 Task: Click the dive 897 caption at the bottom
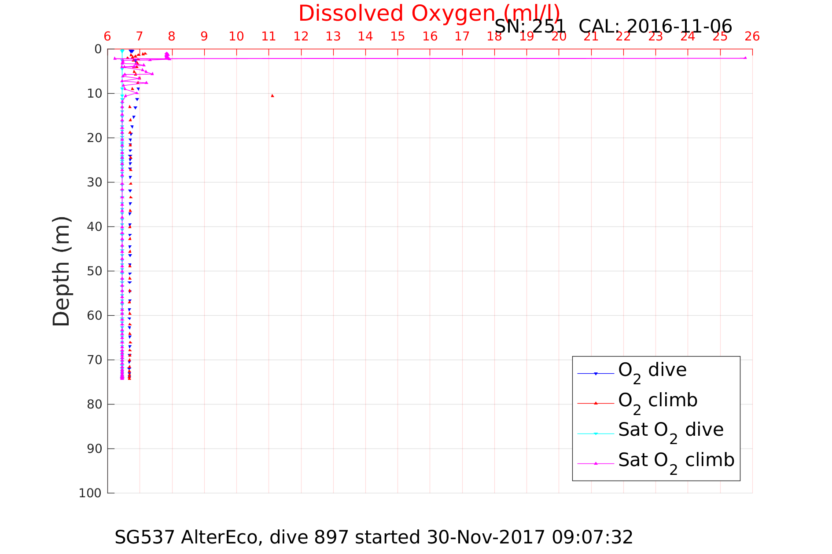tap(374, 537)
